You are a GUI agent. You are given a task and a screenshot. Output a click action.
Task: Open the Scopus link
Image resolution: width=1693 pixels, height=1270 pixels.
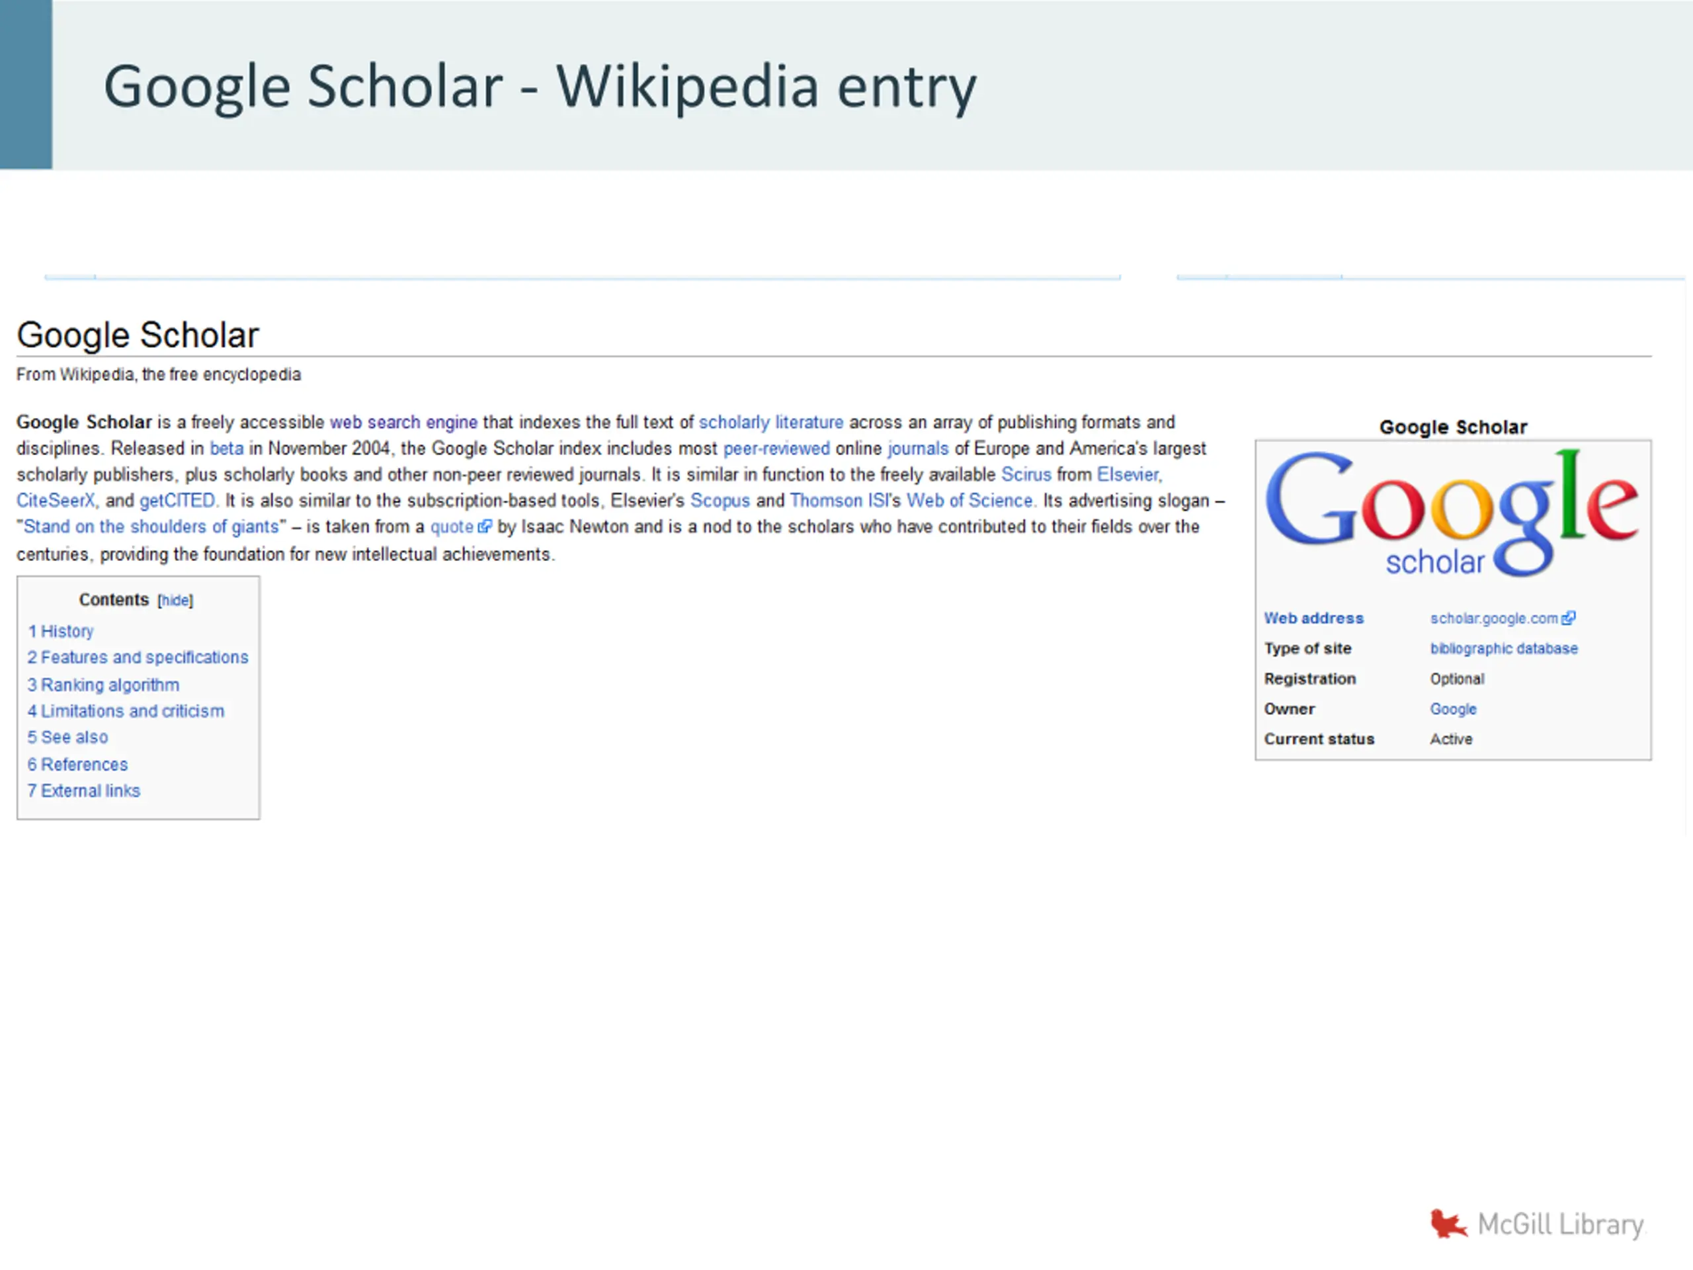(x=720, y=501)
